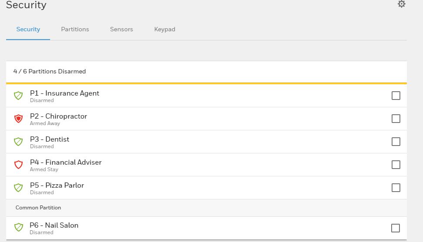
Task: Select the P2 - Chiropractor checkbox
Action: (x=396, y=119)
